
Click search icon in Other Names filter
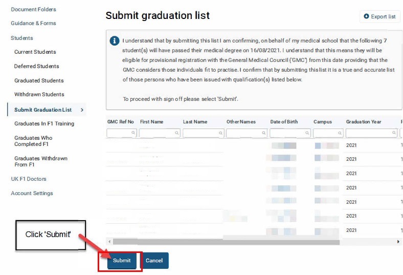[263, 133]
